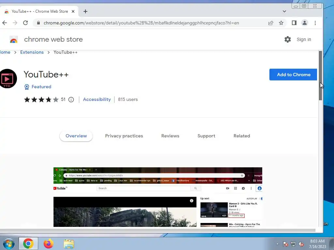Expand the tab search dropdown arrow
This screenshot has height=250, width=334.
(x=284, y=11)
